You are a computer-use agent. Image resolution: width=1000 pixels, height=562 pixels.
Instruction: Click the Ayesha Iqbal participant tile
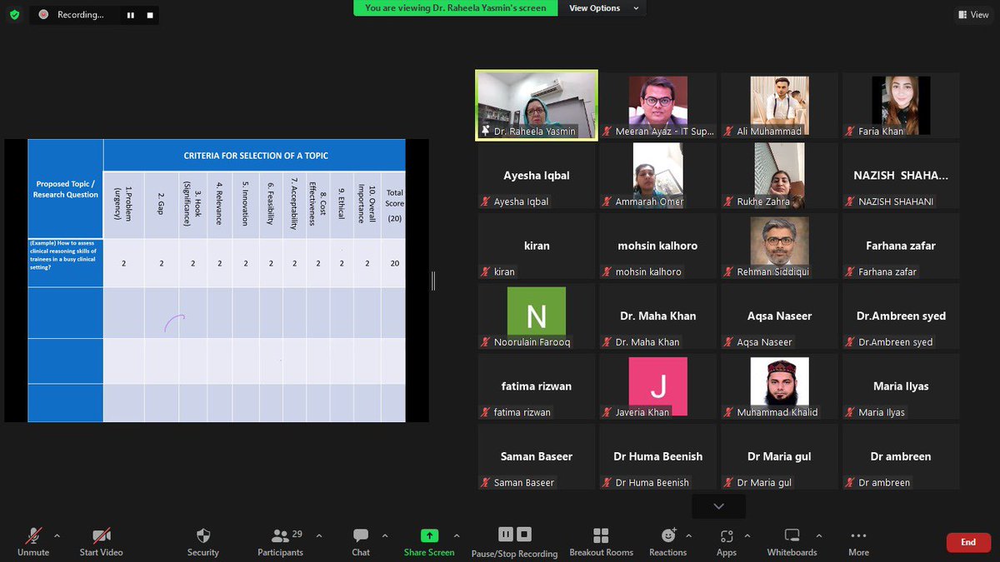pos(537,176)
